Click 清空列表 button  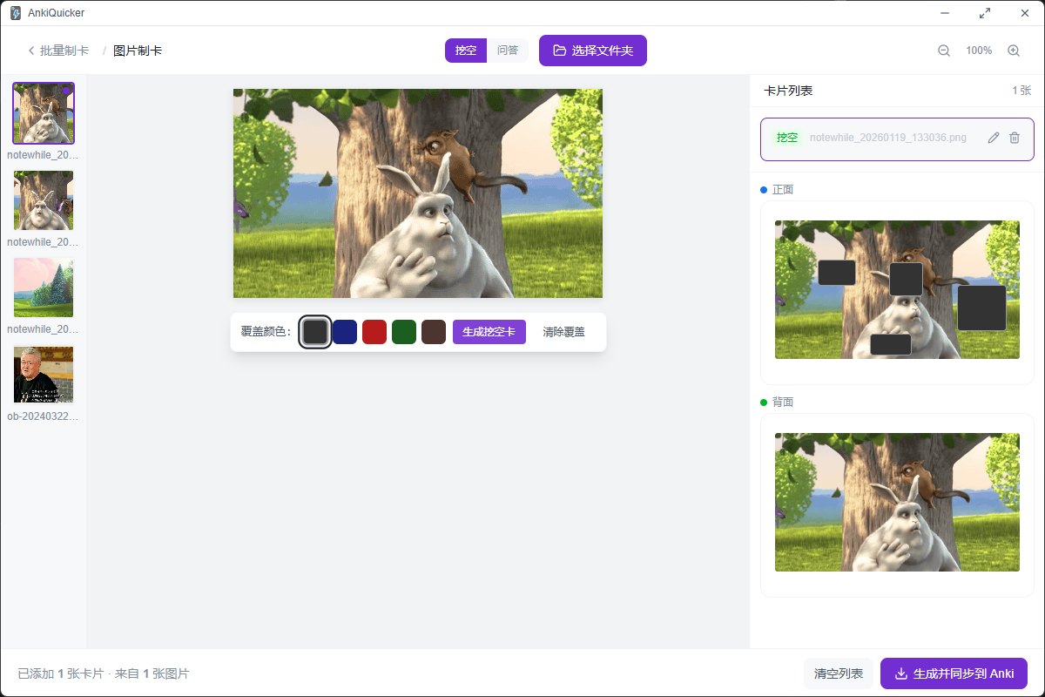click(839, 673)
